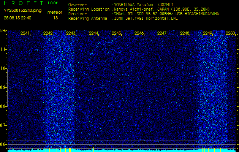Click the 1.1 kHz frequency label
239x152 pixels.
coord(3,49)
